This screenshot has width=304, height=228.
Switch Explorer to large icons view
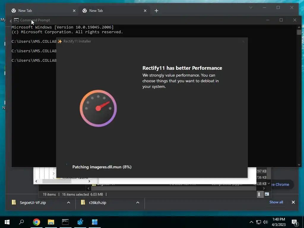267,194
